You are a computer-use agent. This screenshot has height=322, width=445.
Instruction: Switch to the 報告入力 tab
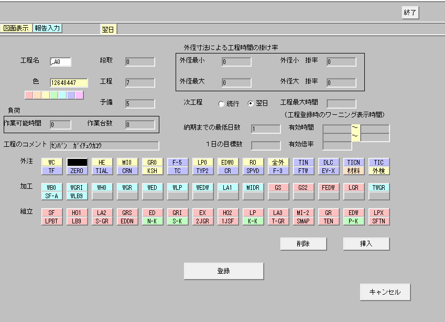tap(48, 28)
